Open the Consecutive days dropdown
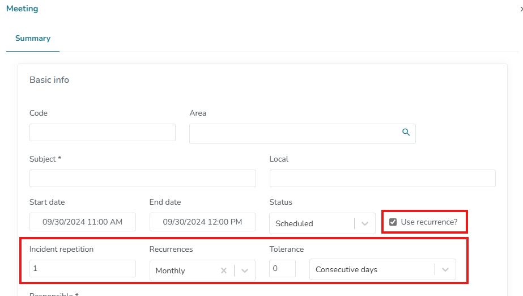 445,270
